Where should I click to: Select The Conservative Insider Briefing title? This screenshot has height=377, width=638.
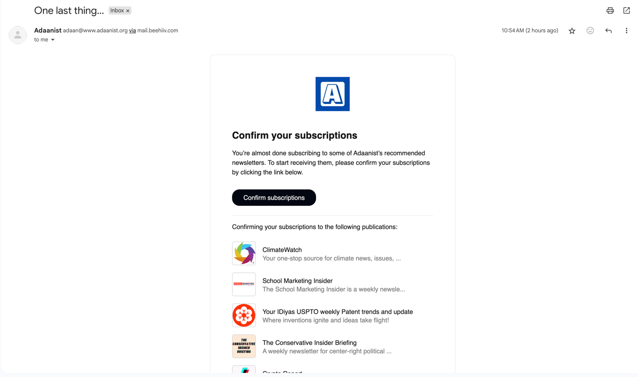tap(309, 342)
